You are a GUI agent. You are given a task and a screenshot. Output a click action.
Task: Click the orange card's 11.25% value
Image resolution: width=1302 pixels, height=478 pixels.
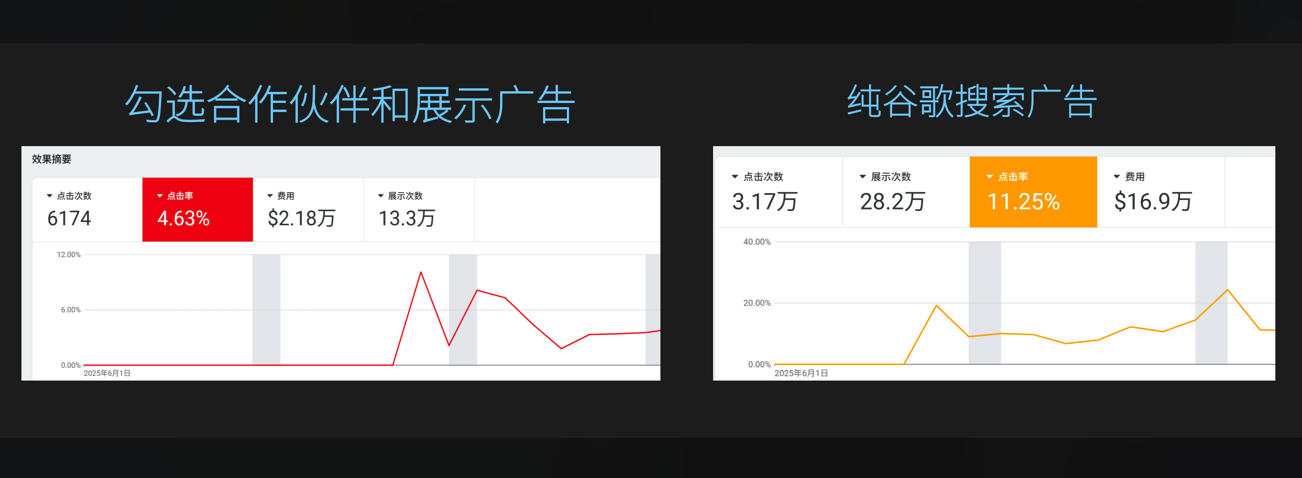[1023, 201]
